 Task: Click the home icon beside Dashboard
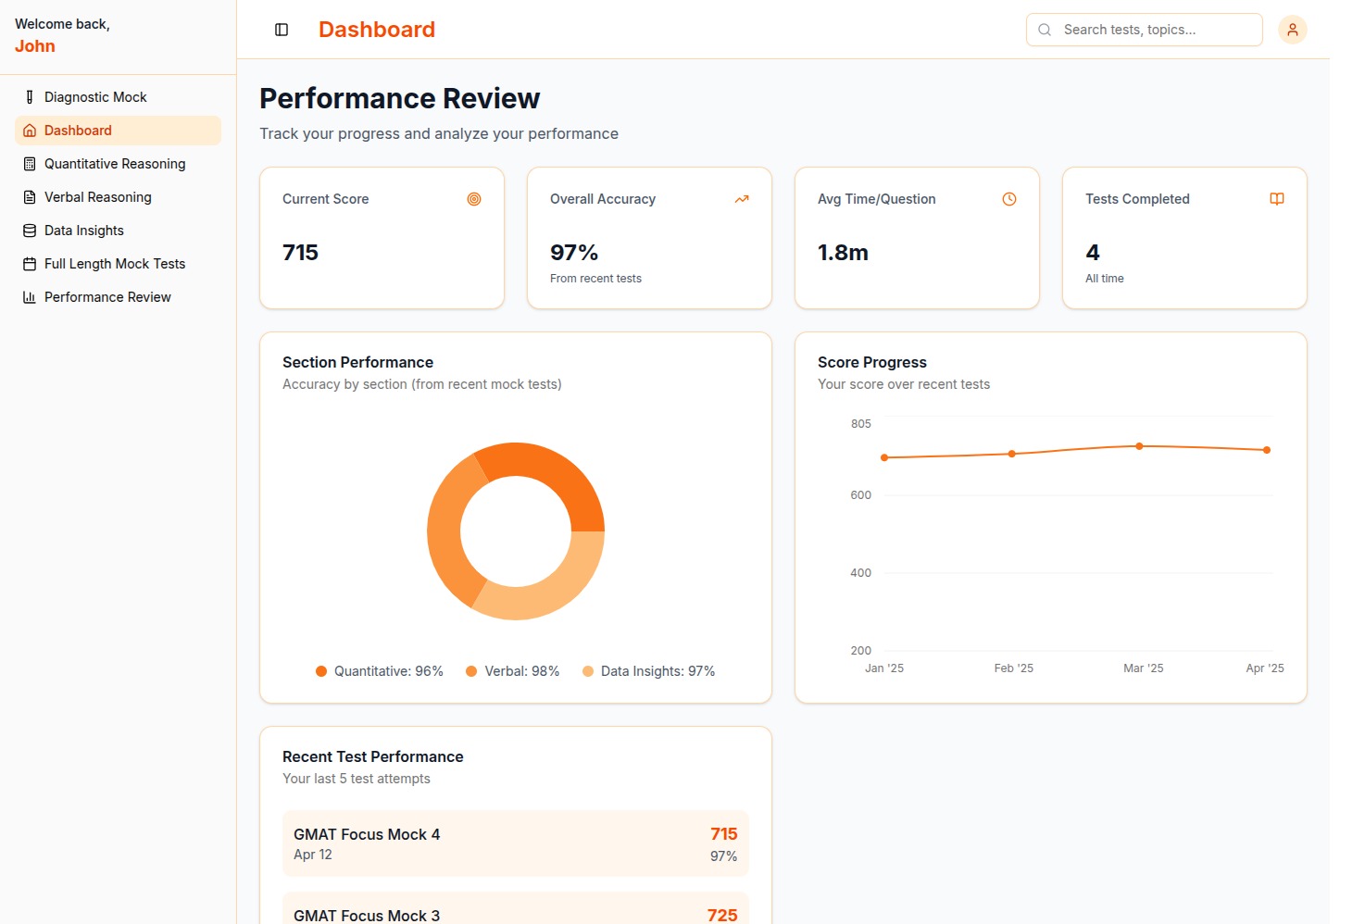coord(30,130)
